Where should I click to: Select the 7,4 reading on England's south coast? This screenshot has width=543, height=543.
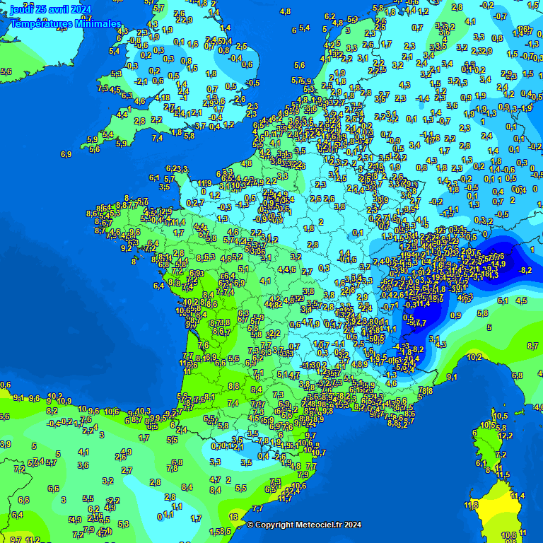click(x=157, y=138)
